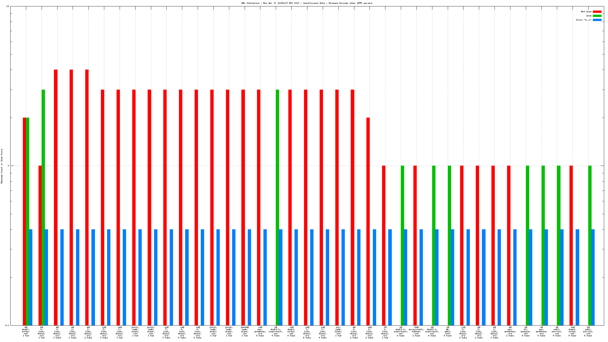Click the bl.spamcop.net 6 hops label
The height and width of the screenshot is (342, 608).
[526, 331]
